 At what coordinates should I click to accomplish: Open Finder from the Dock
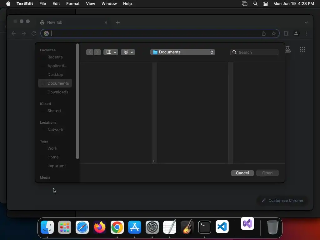coord(47,227)
